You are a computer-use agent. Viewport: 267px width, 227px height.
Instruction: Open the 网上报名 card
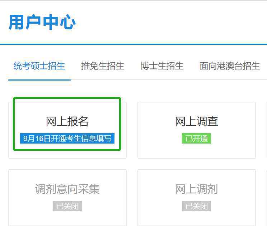[x=67, y=130]
